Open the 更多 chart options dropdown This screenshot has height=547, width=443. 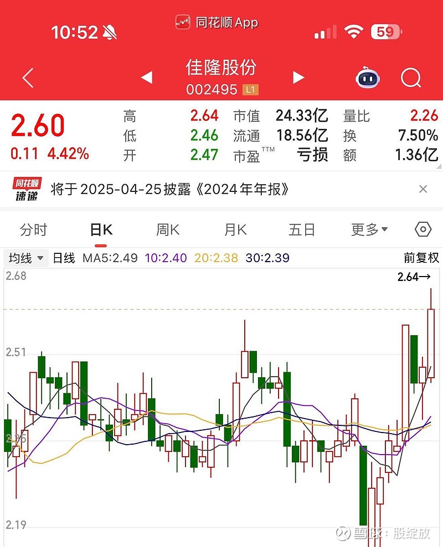(368, 229)
